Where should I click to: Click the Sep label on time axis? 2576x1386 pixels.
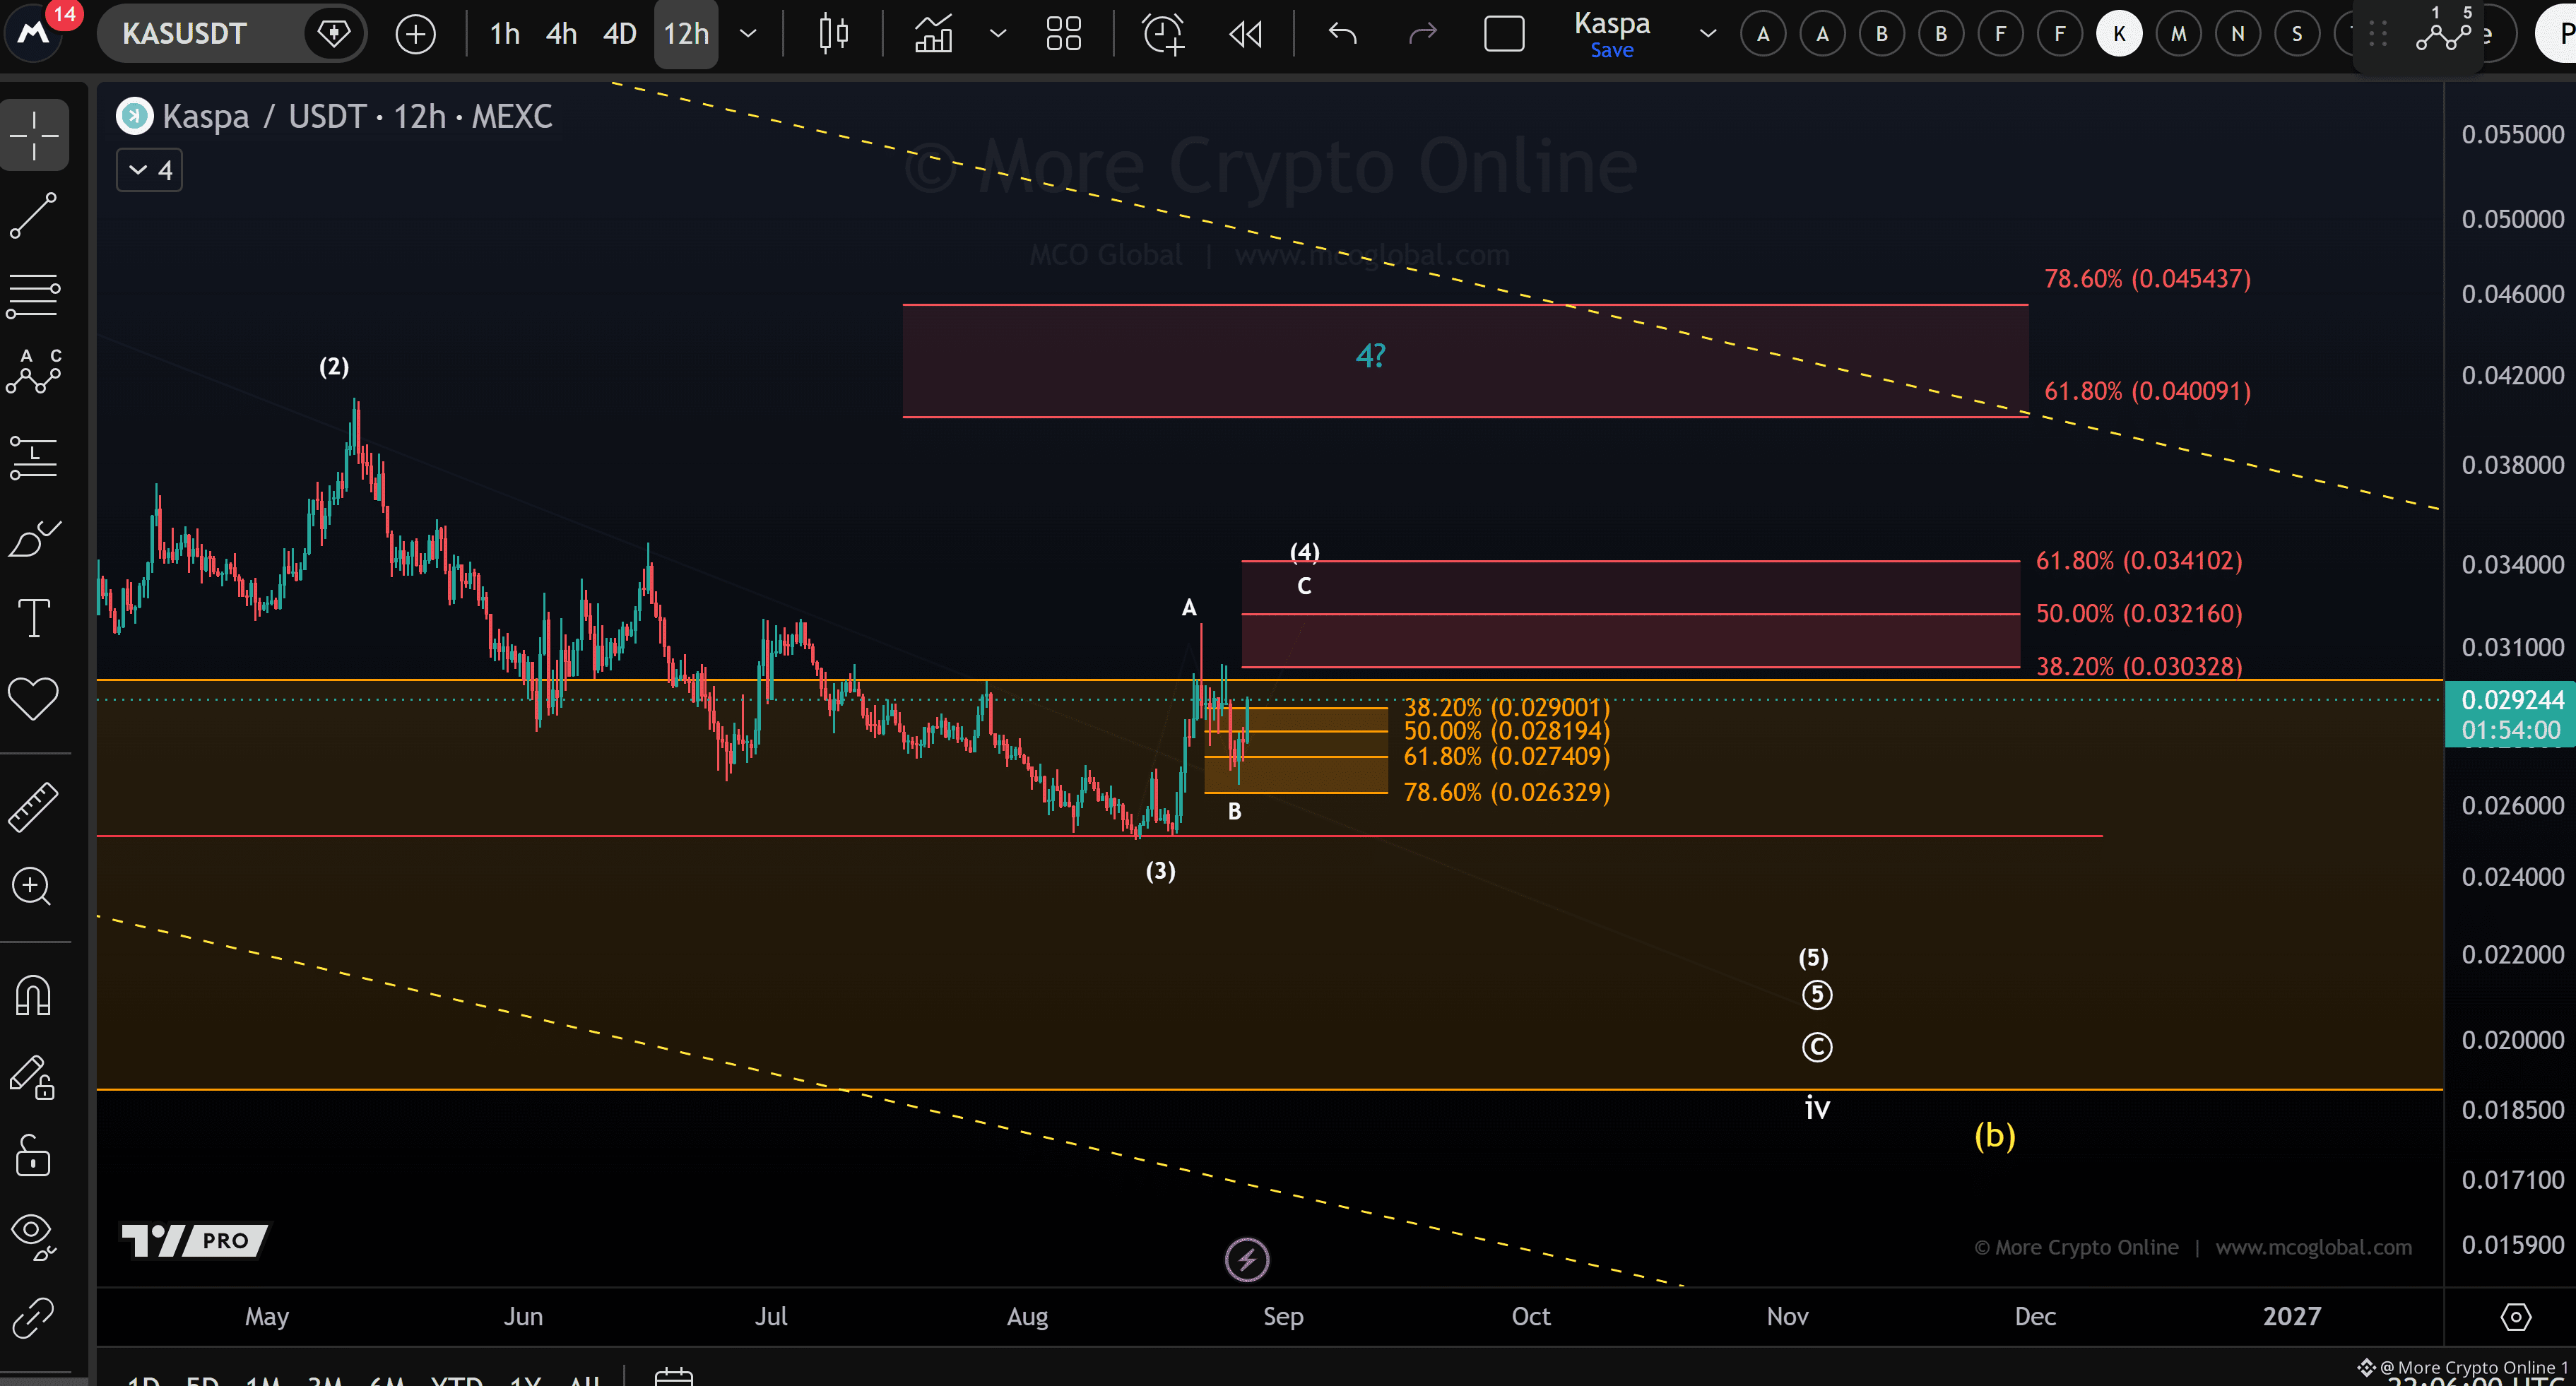1283,1317
